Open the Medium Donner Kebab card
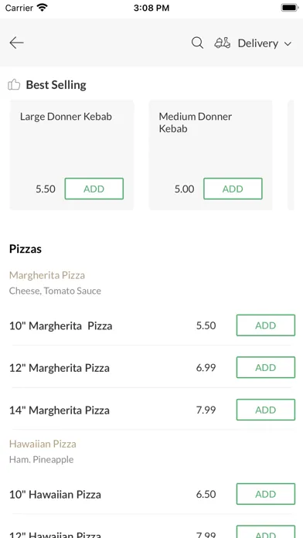Screen dimensions: 303x538 click(x=210, y=155)
